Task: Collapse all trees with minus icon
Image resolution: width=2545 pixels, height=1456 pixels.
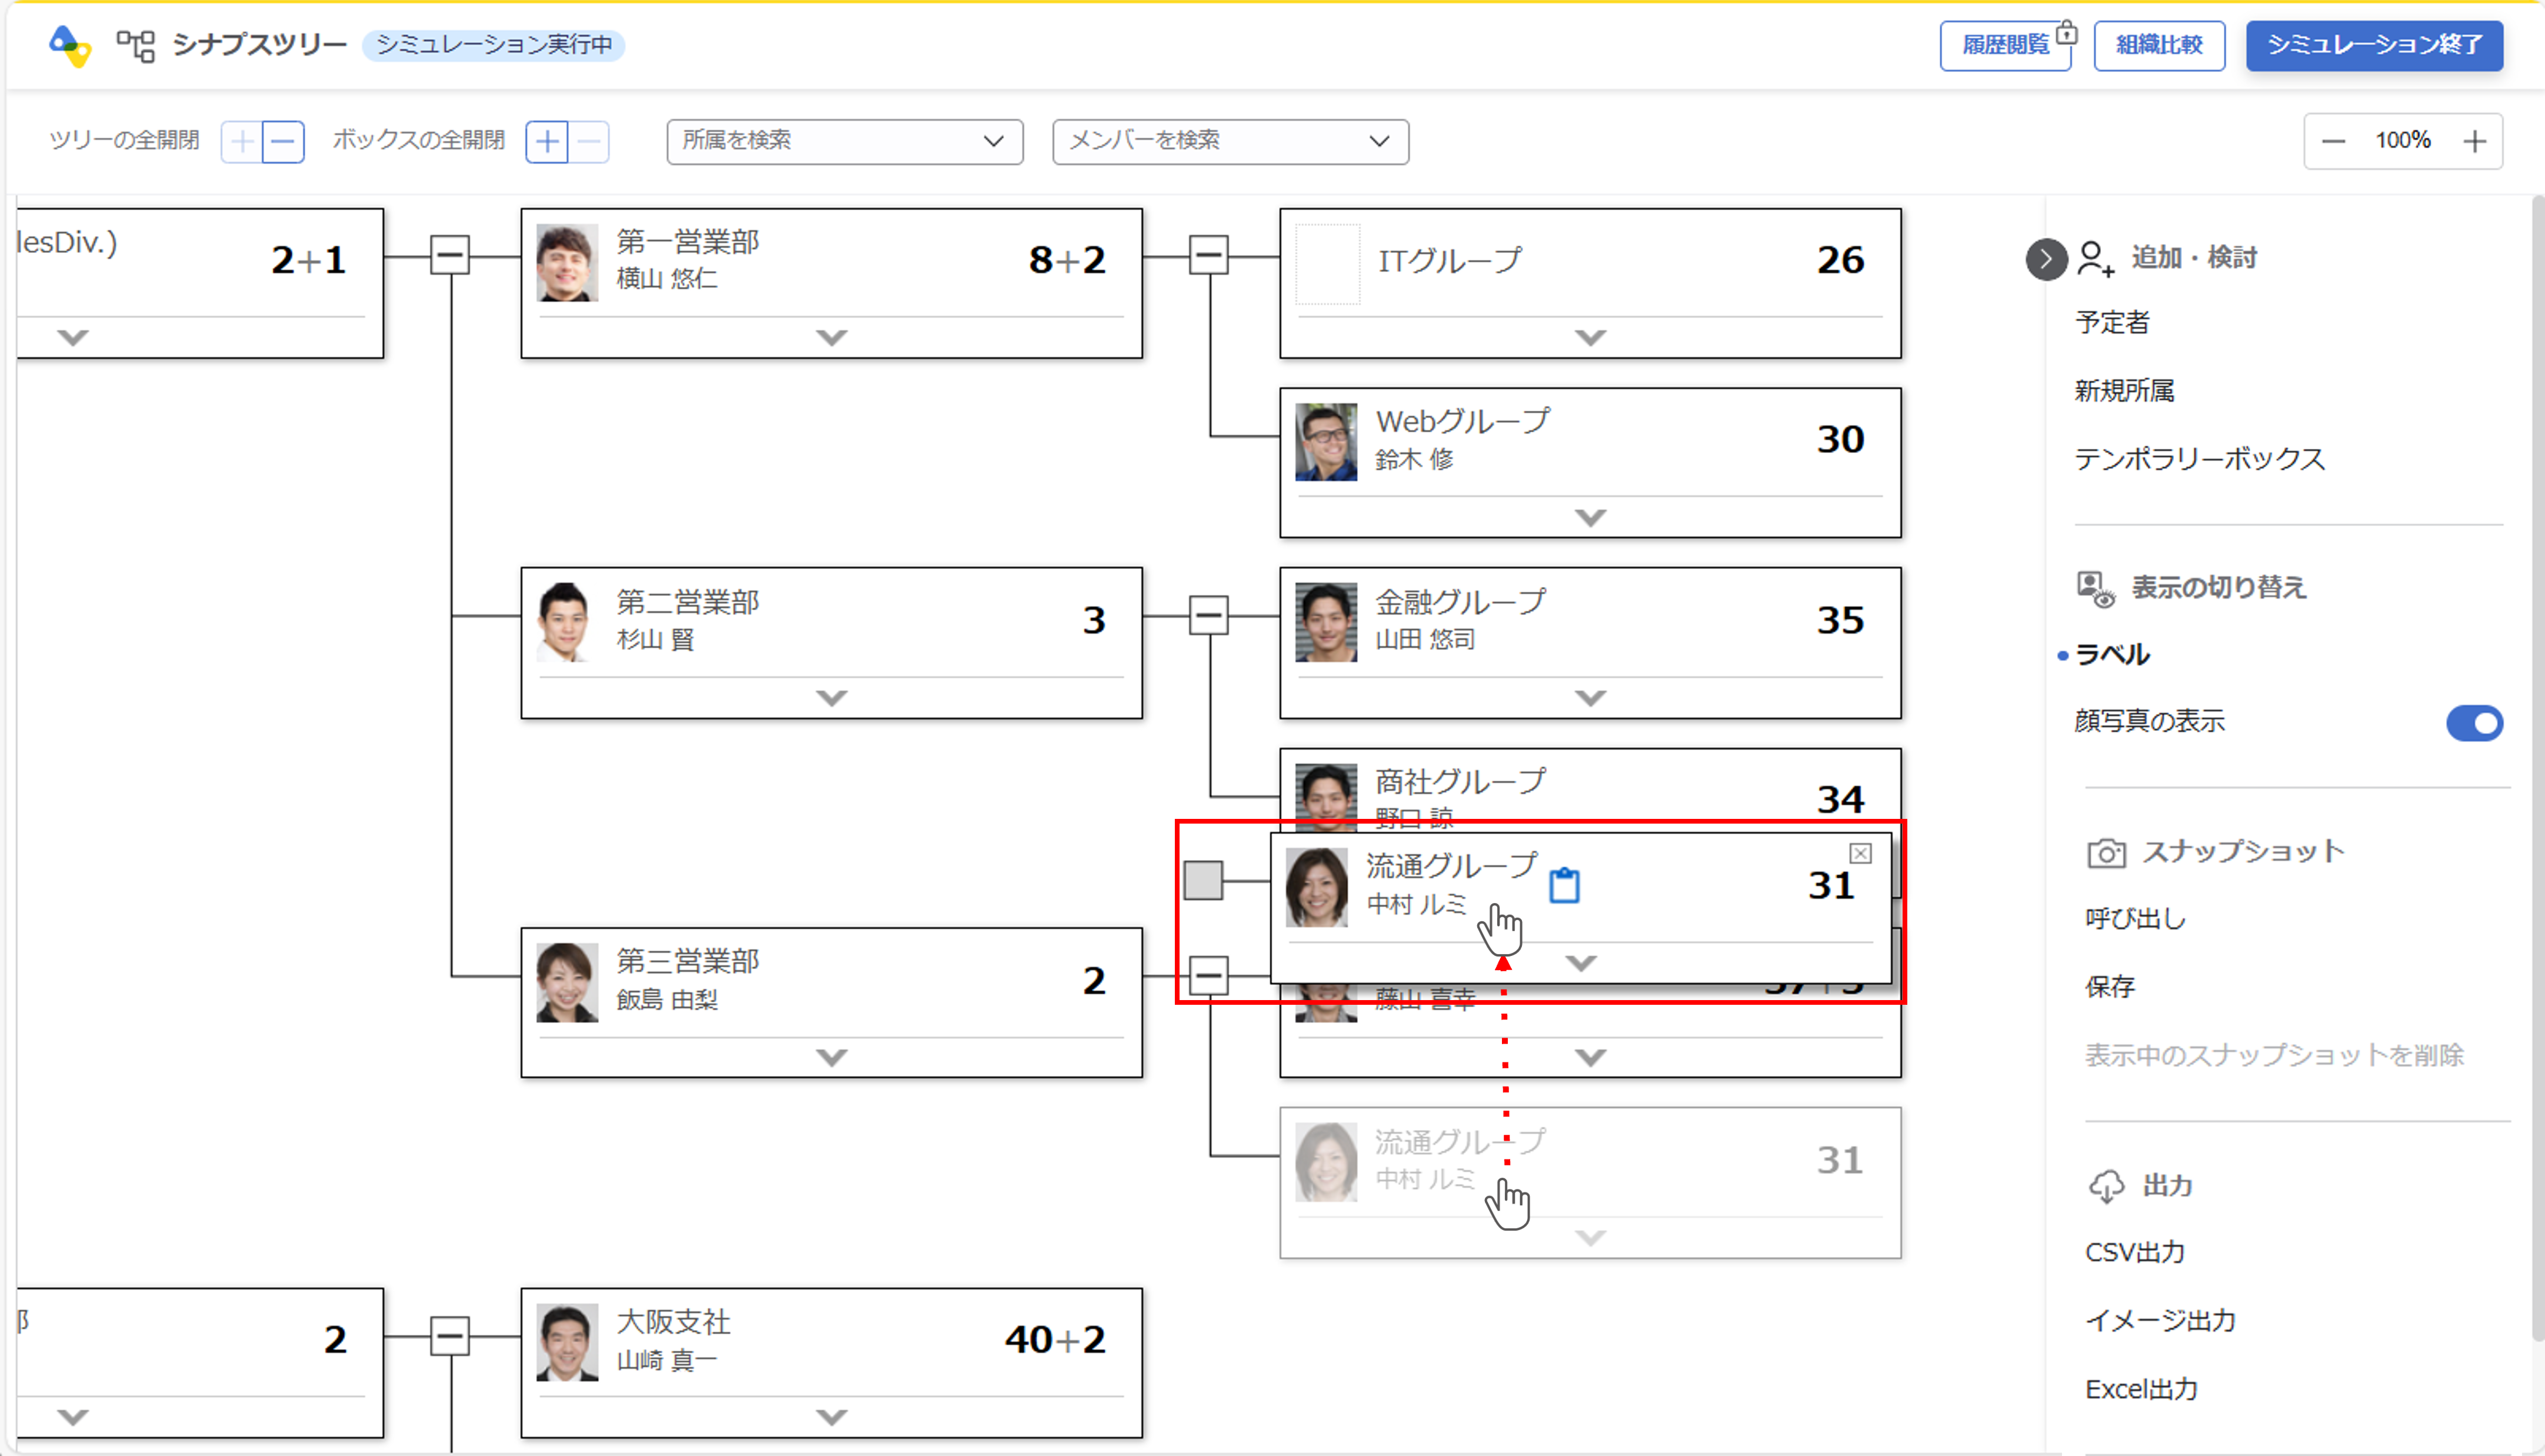Action: tap(283, 142)
